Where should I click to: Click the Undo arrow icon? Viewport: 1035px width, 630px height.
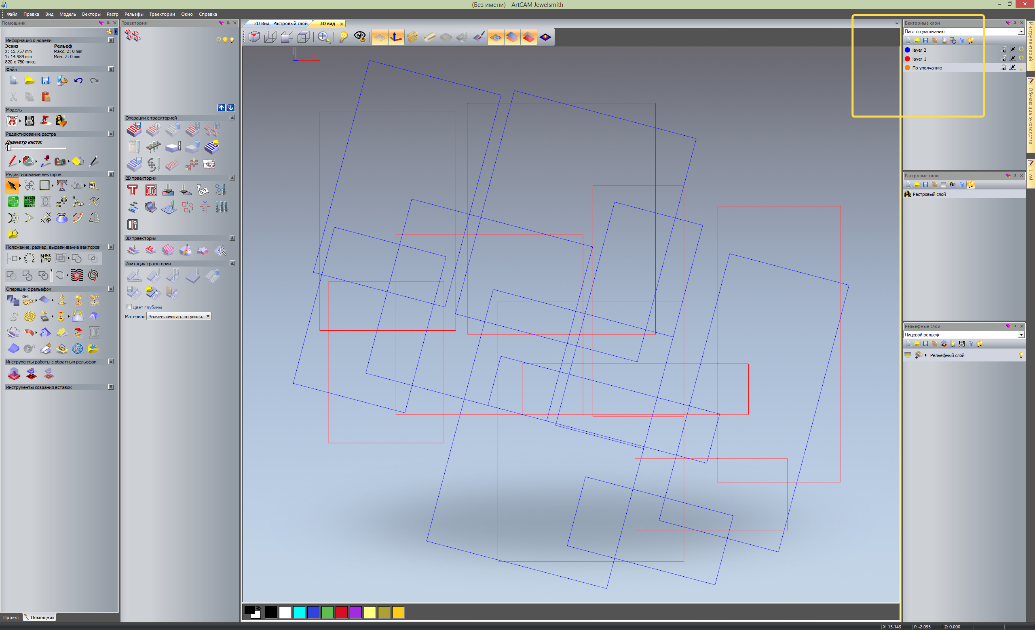[x=78, y=80]
